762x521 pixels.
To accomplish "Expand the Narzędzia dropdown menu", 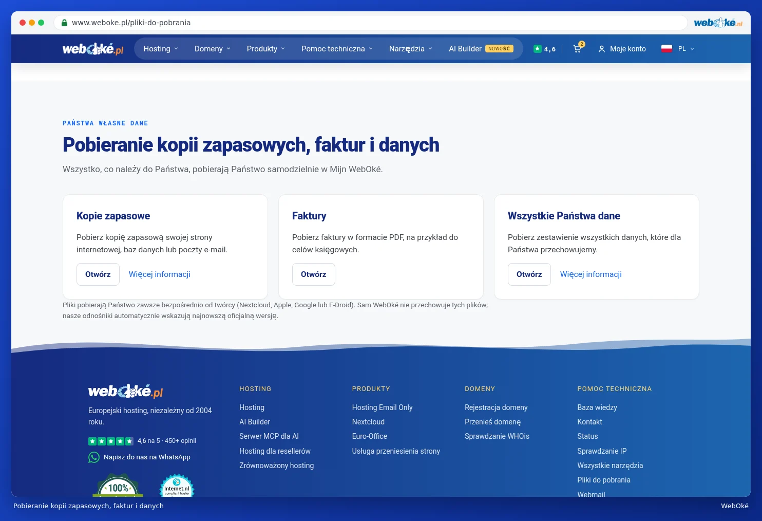I will coord(411,49).
